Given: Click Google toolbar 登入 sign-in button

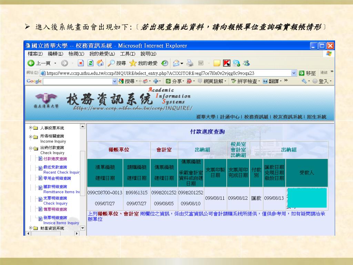Looking at the screenshot, I should pos(321,81).
